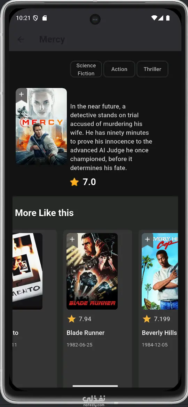Open the Beverly Hills title text
This screenshot has width=188, height=407.
(x=159, y=333)
